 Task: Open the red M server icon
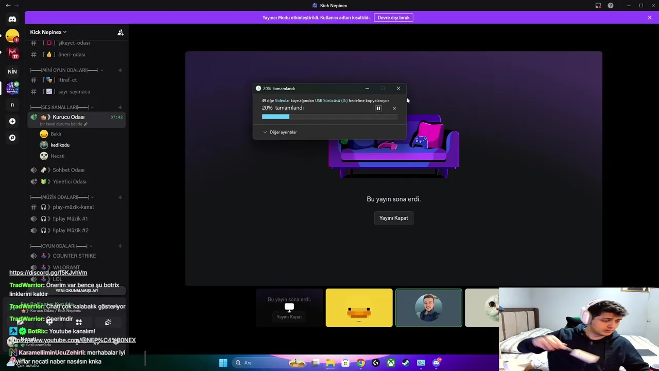click(12, 53)
